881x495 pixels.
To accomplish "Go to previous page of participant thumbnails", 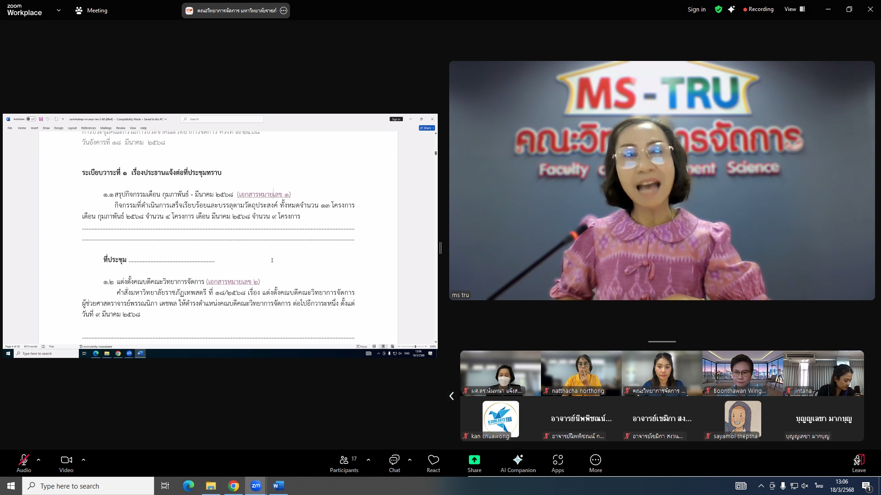I will (452, 396).
